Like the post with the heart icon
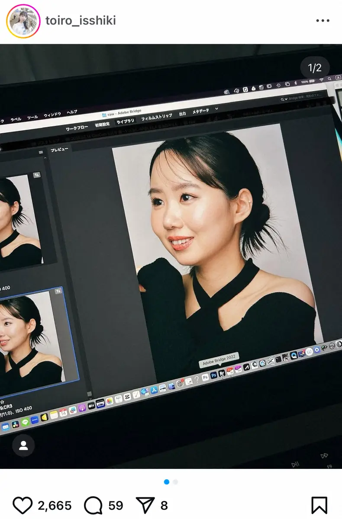The width and height of the screenshot is (342, 519). pyautogui.click(x=23, y=505)
